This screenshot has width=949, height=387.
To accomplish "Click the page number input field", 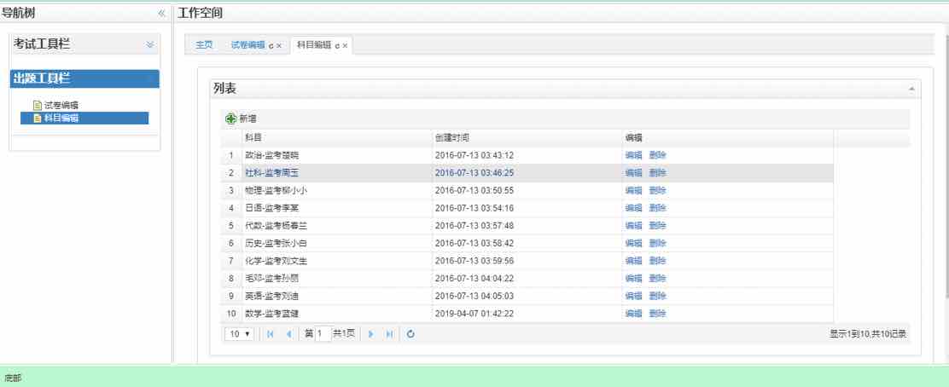I will click(323, 334).
